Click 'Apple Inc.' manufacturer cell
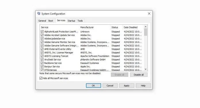Screen dimensions: 200x108 (x=85, y=67)
